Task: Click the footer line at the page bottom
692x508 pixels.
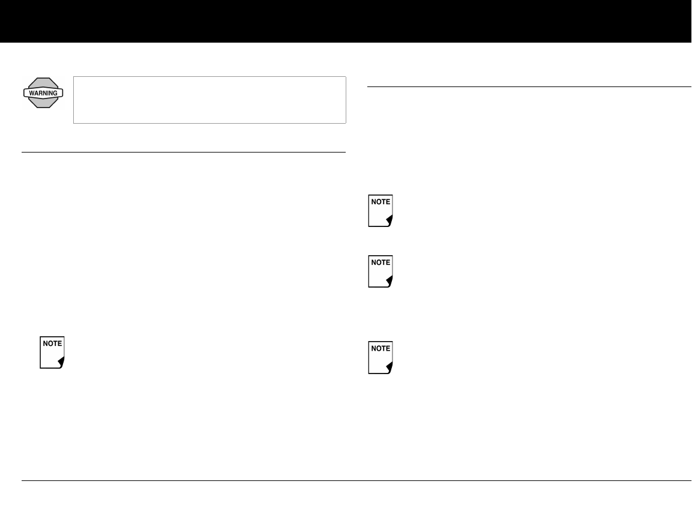Action: pos(357,480)
